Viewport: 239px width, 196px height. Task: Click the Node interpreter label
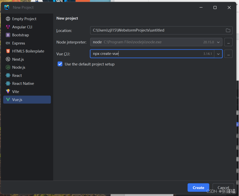(x=71, y=42)
